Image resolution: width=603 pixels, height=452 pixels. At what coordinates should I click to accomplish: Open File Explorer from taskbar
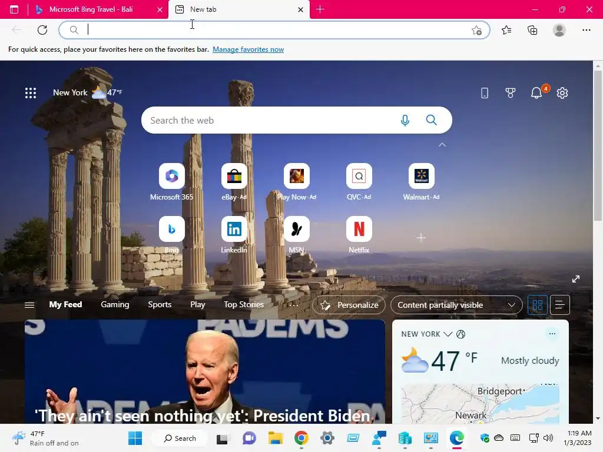coord(276,438)
